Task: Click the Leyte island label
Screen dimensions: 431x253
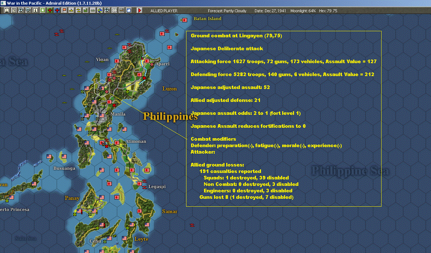Action: [x=141, y=239]
